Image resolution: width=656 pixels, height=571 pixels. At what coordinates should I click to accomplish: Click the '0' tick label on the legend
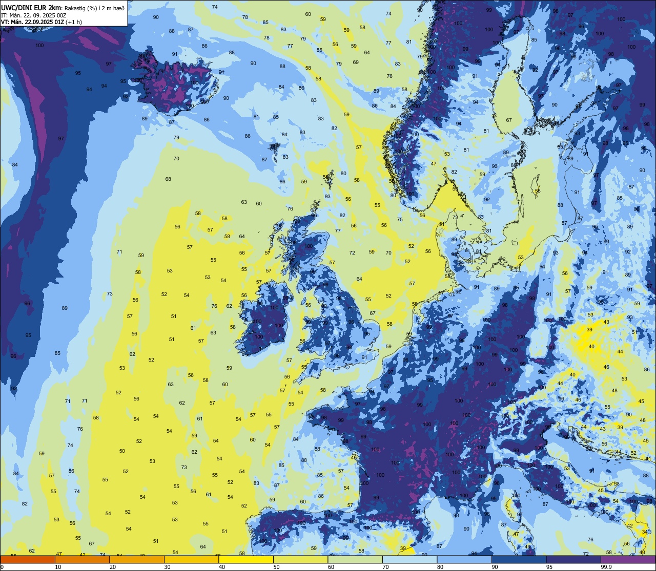coord(2,567)
